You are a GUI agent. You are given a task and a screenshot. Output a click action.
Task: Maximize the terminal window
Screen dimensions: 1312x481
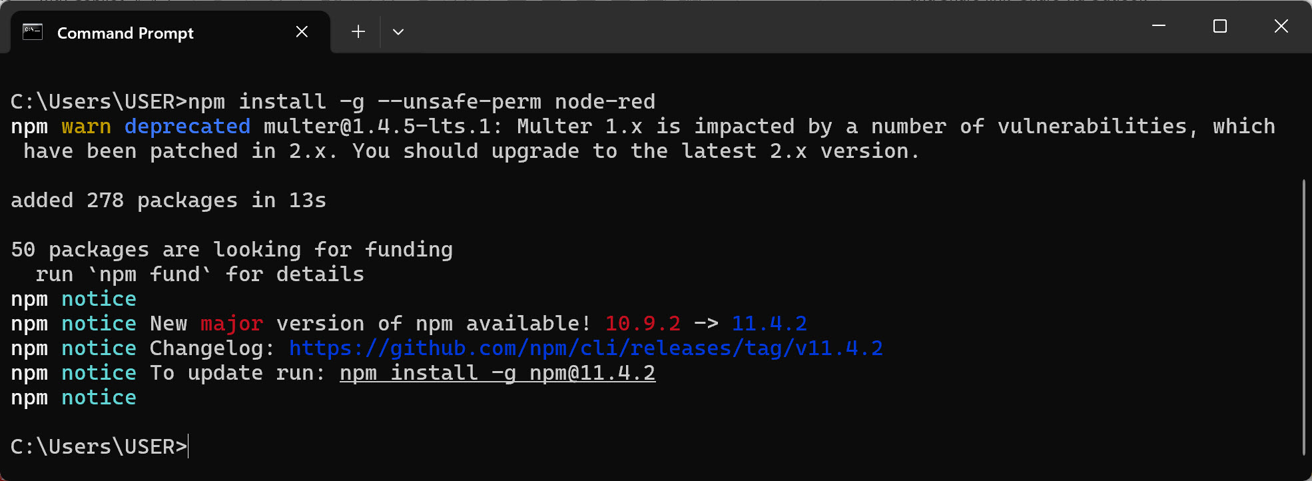[x=1220, y=26]
